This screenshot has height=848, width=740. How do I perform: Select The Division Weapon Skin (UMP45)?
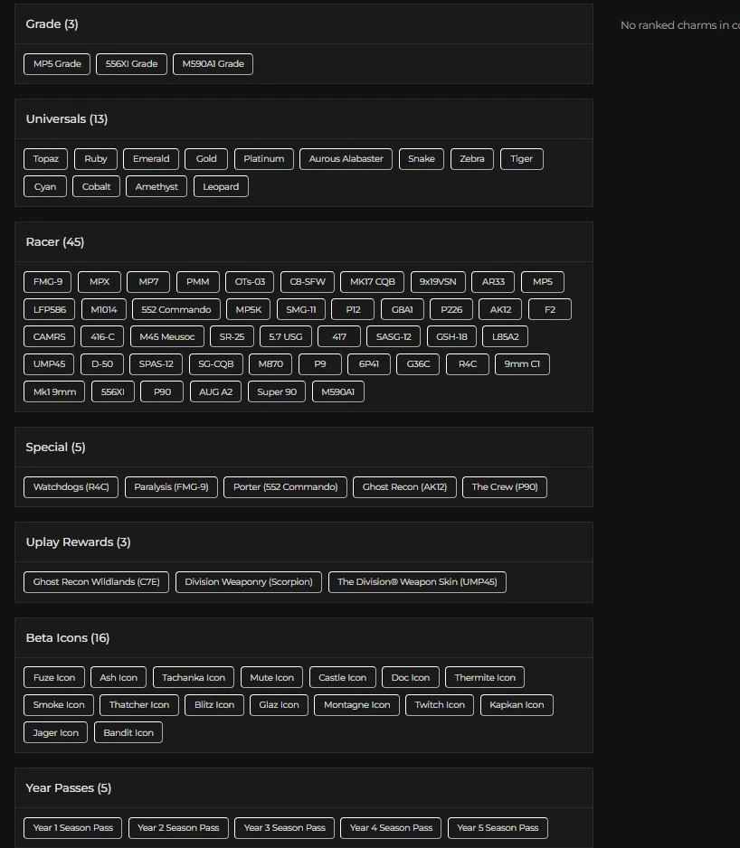point(417,582)
